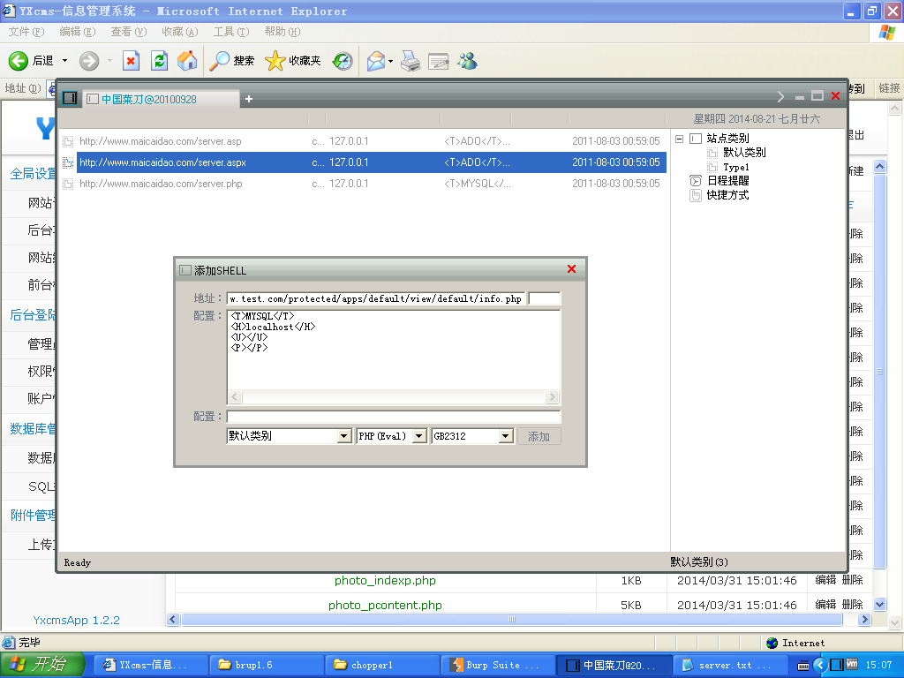
Task: Switch to brup1.6 folder taskbar item
Action: tap(267, 666)
